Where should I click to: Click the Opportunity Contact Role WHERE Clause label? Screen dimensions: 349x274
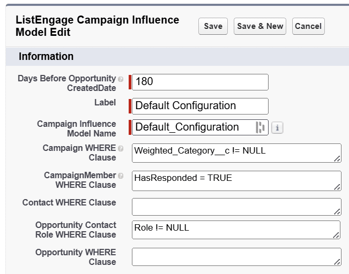point(76,230)
